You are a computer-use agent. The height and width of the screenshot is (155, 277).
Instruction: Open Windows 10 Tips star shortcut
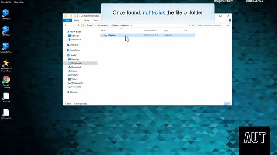click(x=6, y=65)
